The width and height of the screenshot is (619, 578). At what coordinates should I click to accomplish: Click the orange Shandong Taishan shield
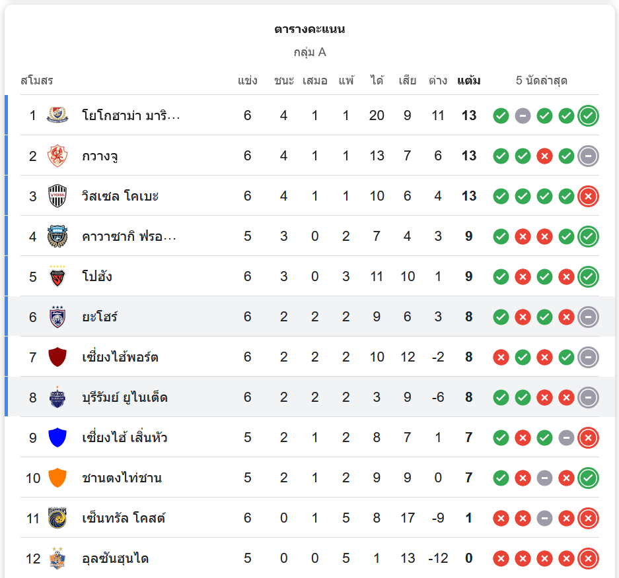tap(57, 478)
